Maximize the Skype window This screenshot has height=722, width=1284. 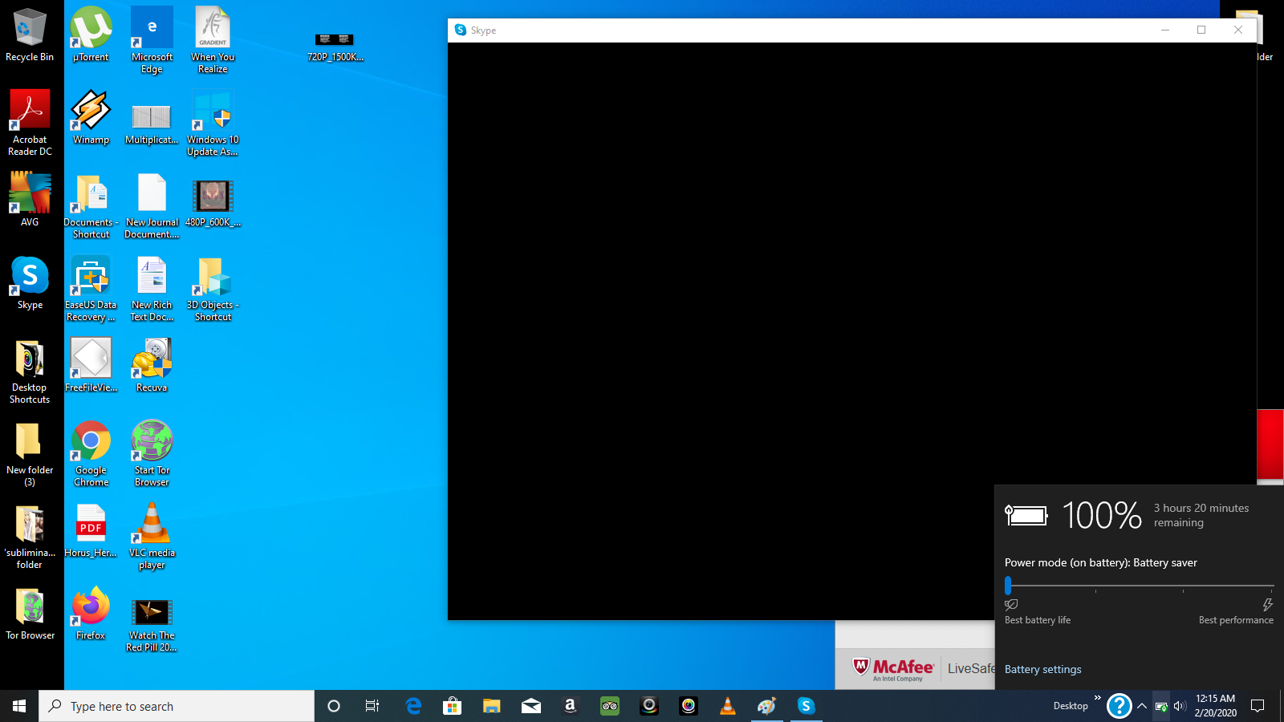pyautogui.click(x=1201, y=30)
